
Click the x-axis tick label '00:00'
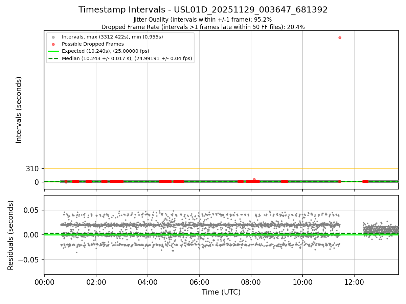(x=45, y=282)
